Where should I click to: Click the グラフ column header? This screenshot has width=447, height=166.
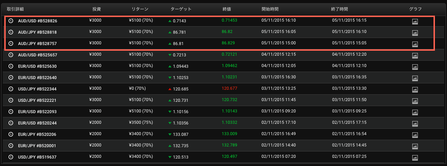coord(415,9)
